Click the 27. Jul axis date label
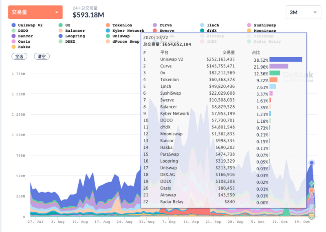Screen dimensions: 326x232 pyautogui.click(x=35, y=222)
